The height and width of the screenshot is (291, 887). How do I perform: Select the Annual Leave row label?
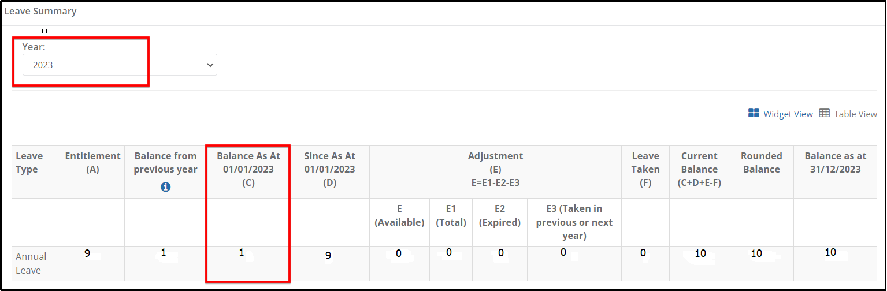(x=31, y=263)
